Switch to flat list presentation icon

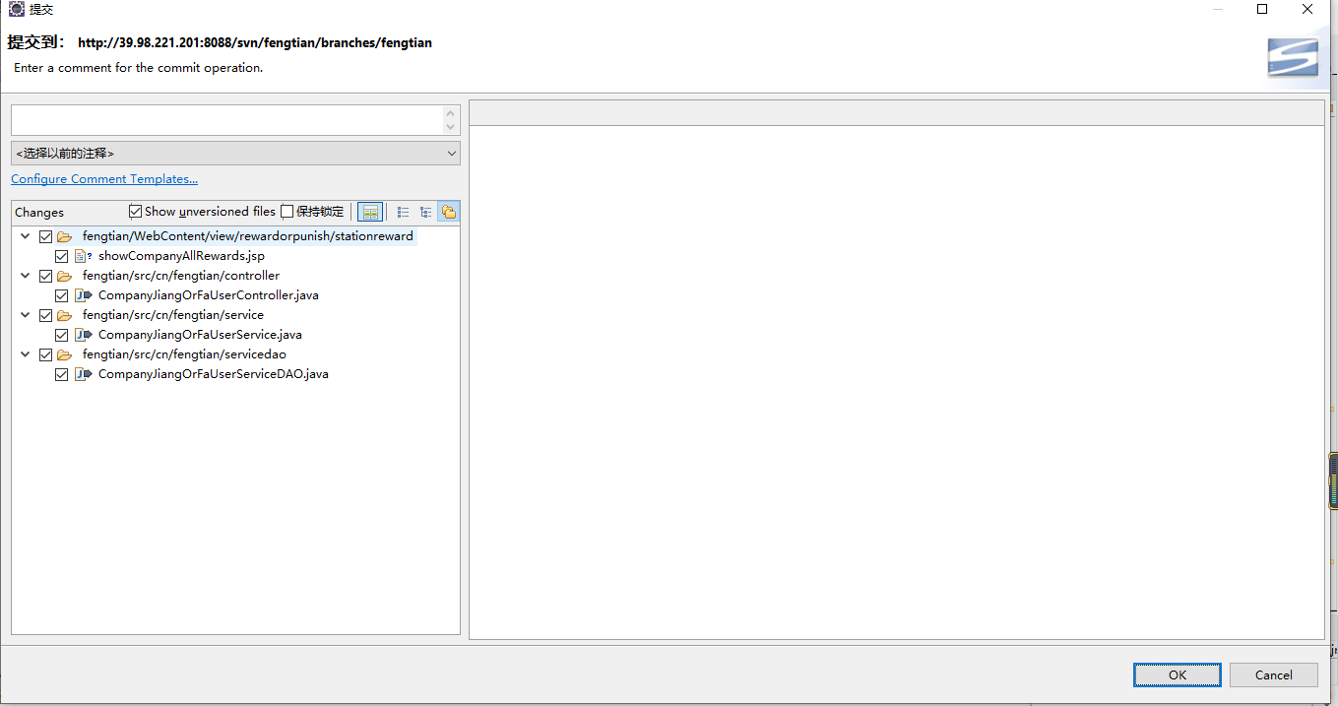pos(403,212)
